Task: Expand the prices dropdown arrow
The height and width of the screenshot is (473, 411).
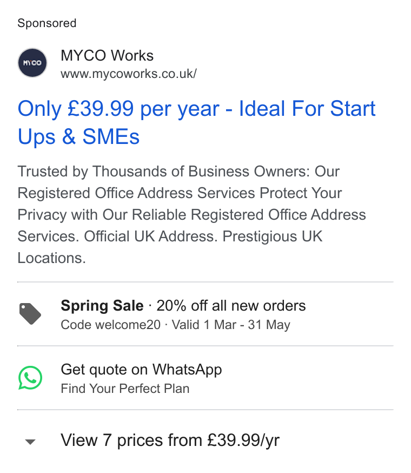Action: pos(30,442)
